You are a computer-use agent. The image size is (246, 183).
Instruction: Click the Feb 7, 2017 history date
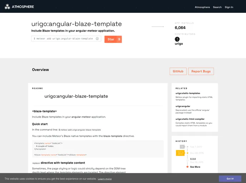click(196, 147)
